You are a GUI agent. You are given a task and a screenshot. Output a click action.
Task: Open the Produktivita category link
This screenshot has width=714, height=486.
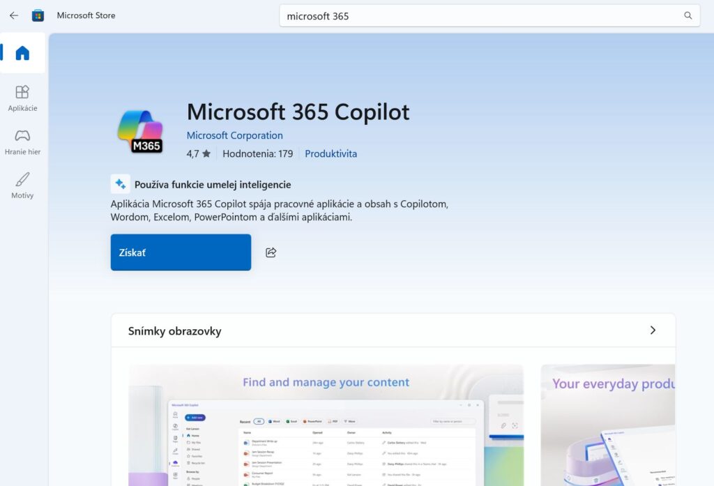[x=331, y=153]
